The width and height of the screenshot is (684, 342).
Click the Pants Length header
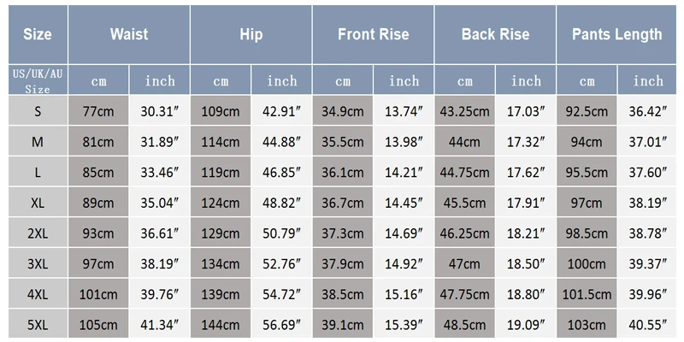[x=616, y=34]
